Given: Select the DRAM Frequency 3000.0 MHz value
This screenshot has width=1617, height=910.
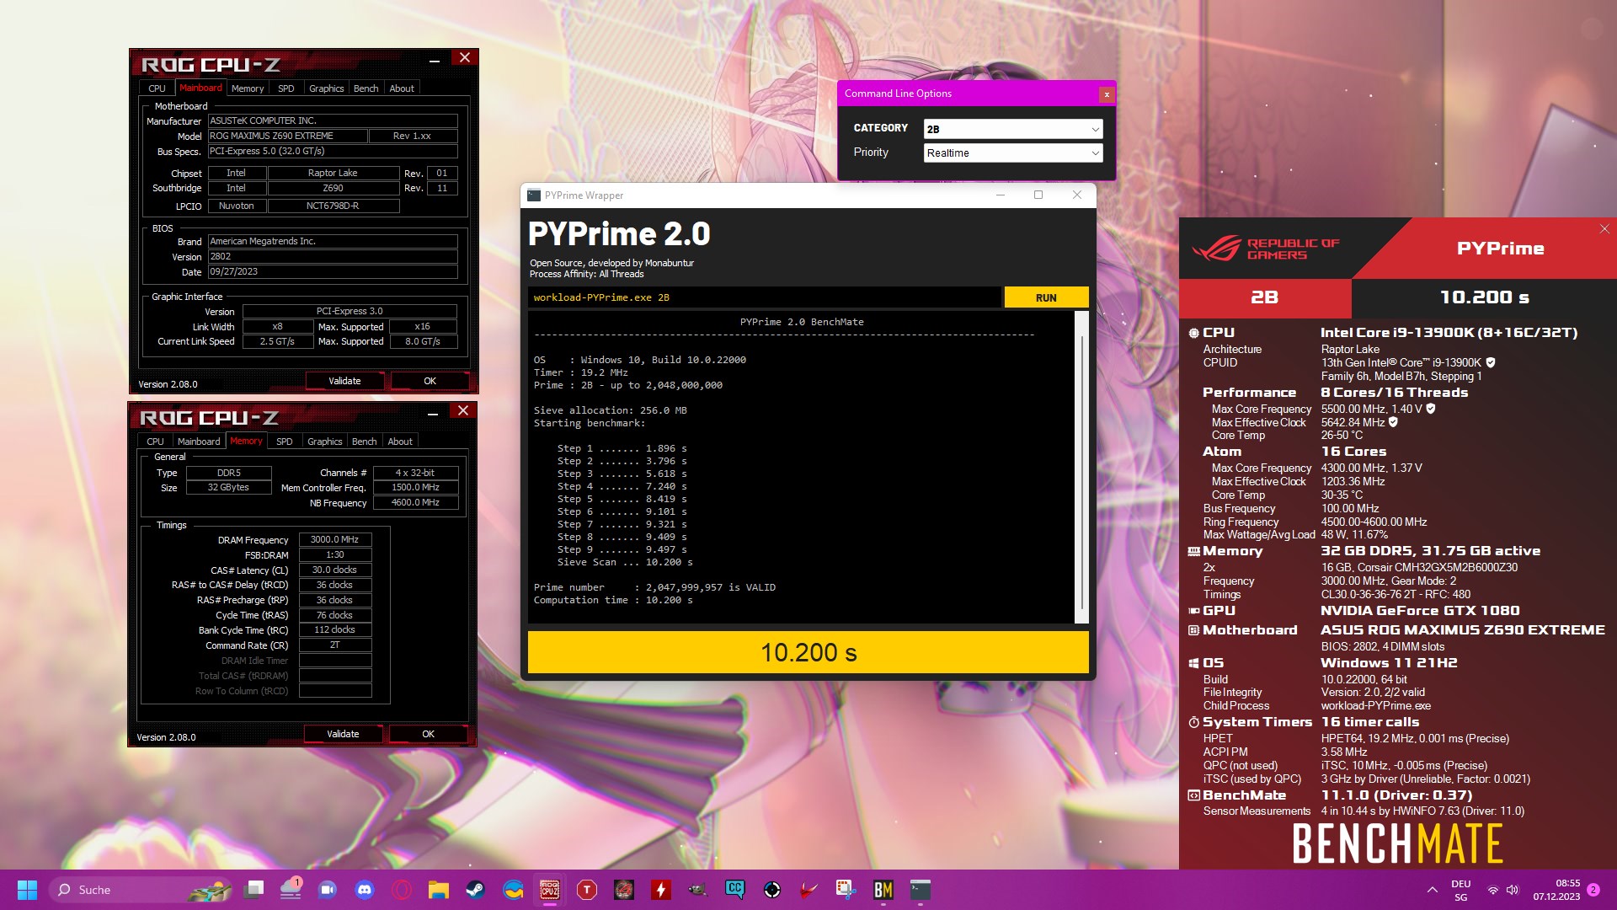Looking at the screenshot, I should coord(335,540).
